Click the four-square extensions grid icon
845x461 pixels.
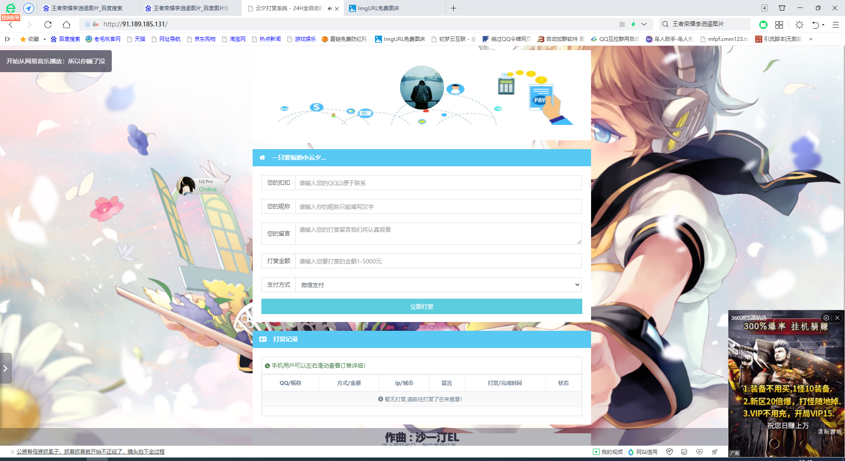pos(779,25)
